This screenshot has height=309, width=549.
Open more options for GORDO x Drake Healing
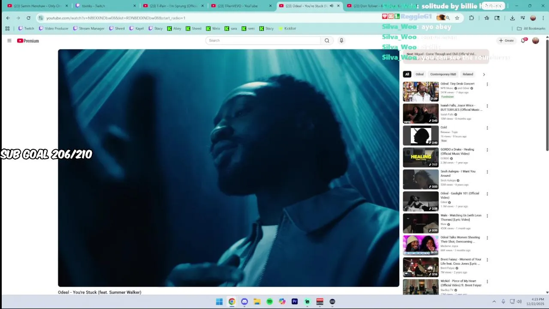(487, 150)
